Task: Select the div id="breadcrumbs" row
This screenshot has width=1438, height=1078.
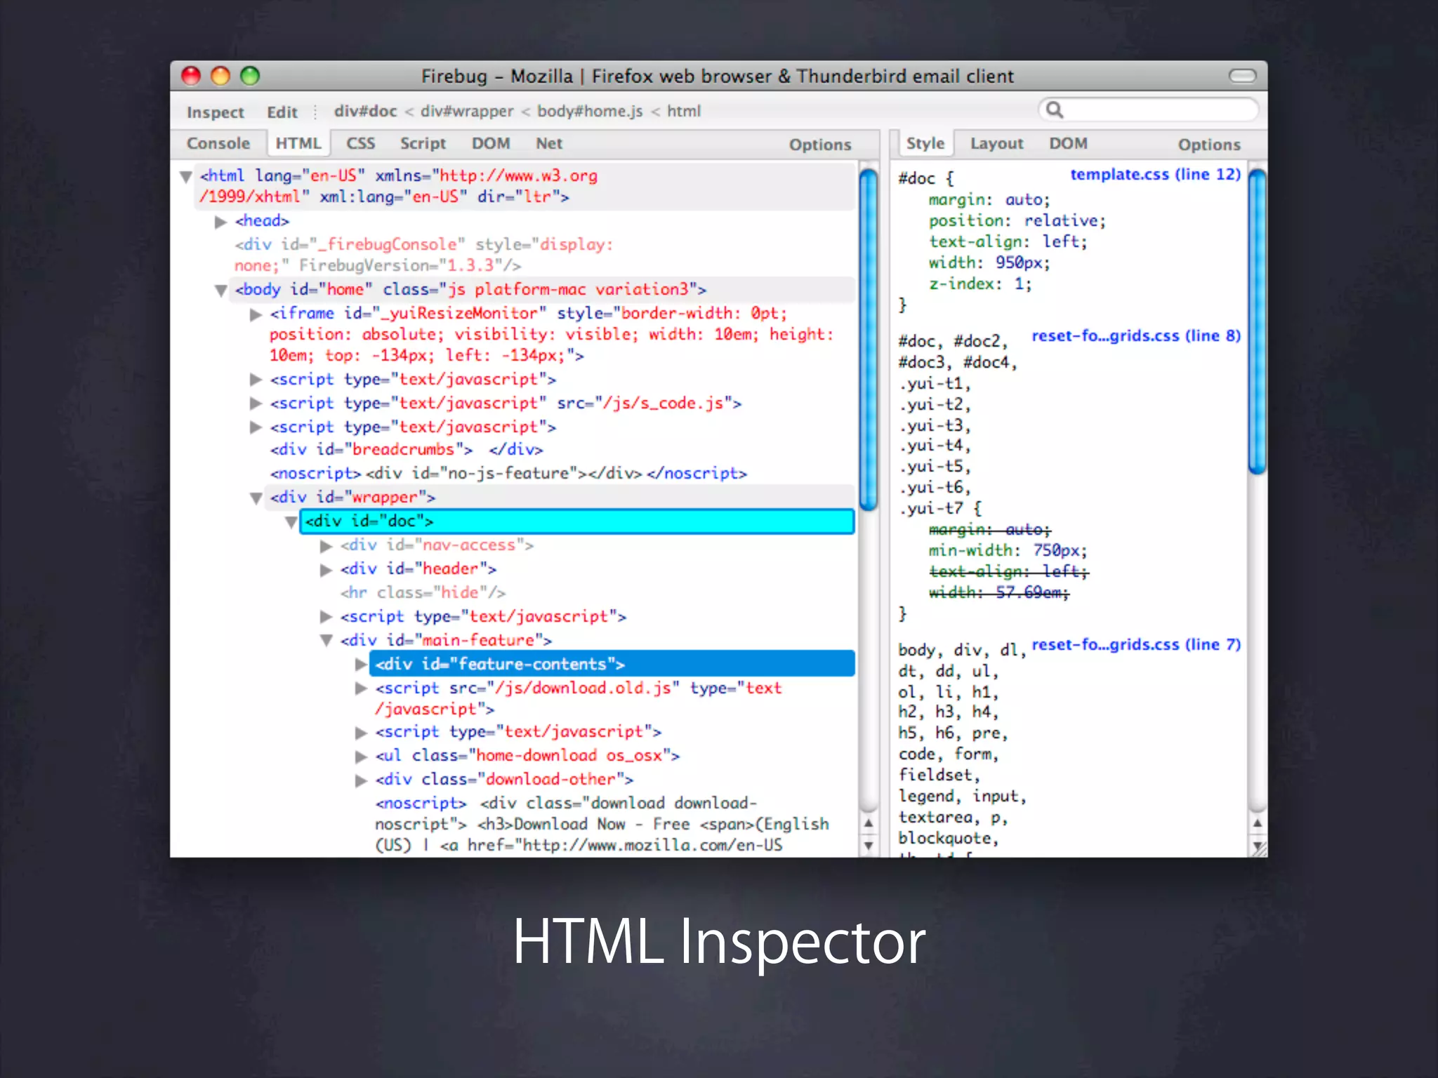Action: (406, 450)
